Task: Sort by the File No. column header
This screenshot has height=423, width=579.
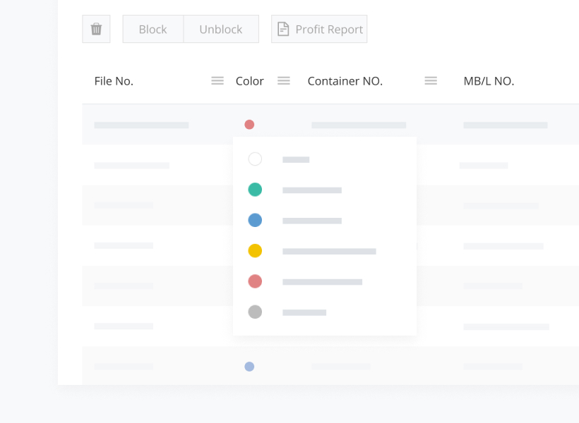Action: coord(114,81)
